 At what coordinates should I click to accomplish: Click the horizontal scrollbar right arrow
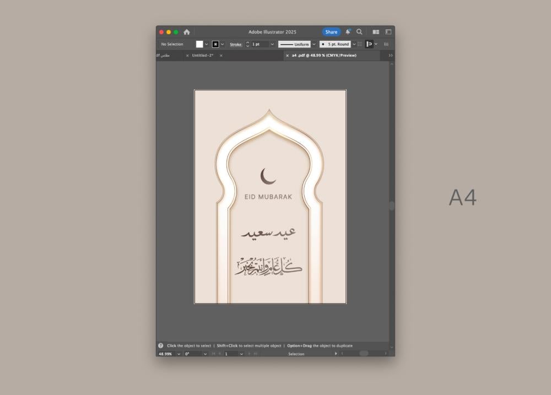386,354
